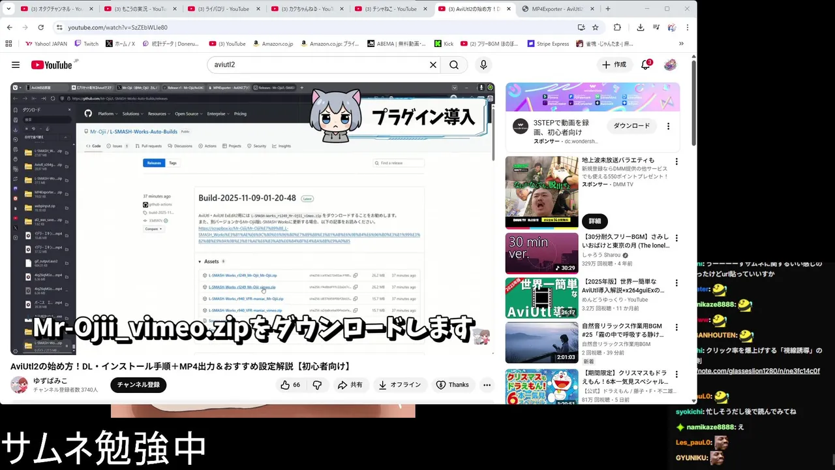Screen dimensions: 835x470
Task: Clear the aviutl2 search query
Action: coord(433,65)
